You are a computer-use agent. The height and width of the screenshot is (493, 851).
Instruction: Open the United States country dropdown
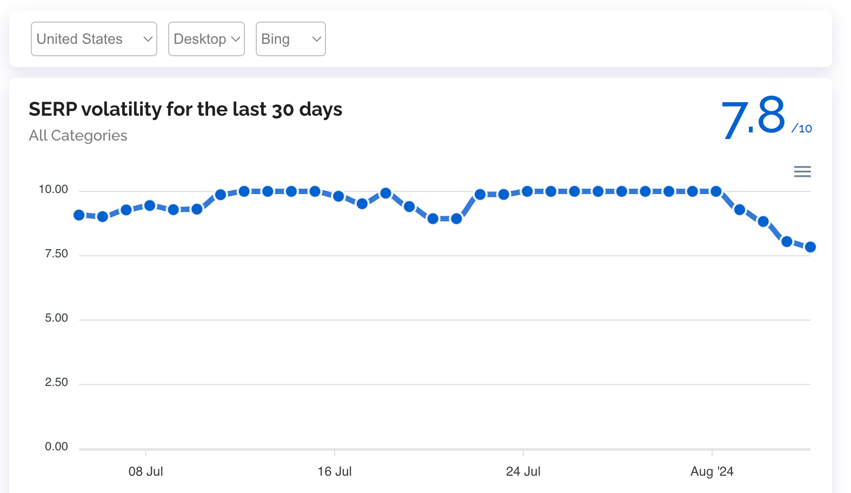[94, 38]
